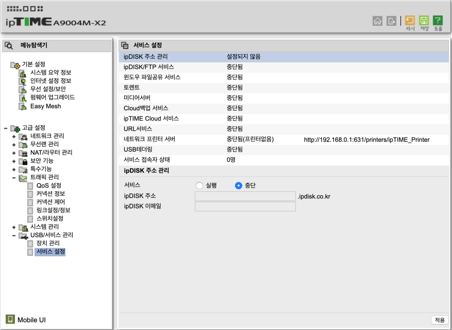Expand the 무선랜 관리 node

tap(14, 144)
